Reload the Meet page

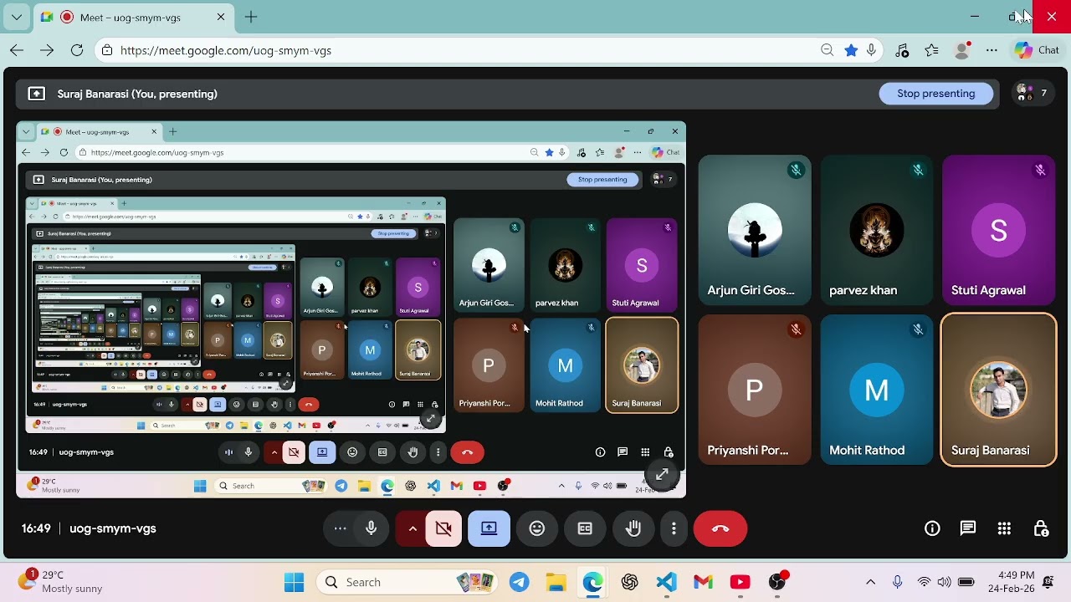coord(77,50)
